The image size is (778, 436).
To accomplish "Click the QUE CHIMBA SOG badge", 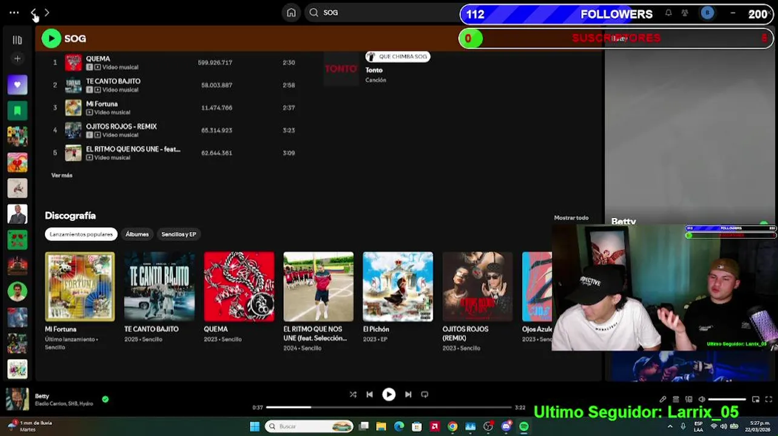I will 397,56.
